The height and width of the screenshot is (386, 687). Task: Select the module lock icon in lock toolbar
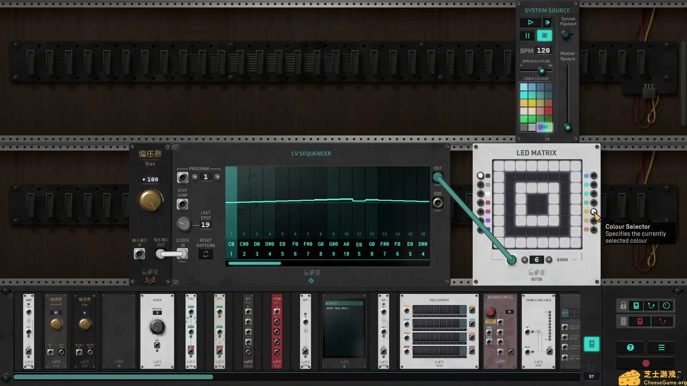(636, 306)
